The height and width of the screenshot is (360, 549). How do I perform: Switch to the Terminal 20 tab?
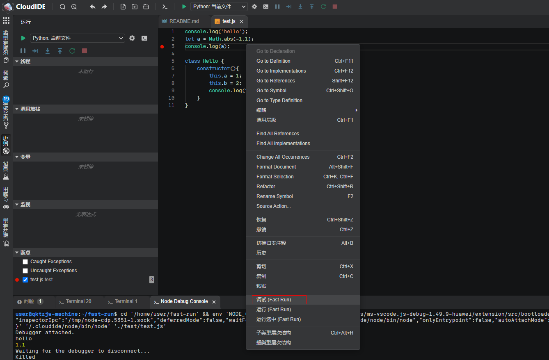(78, 301)
